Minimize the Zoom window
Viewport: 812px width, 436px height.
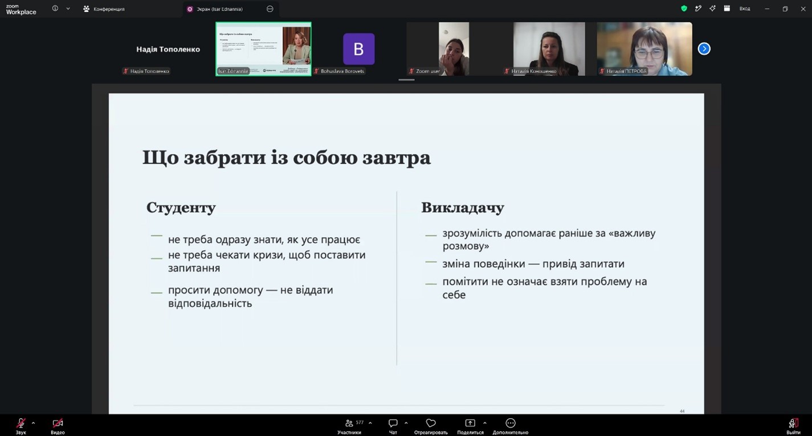point(767,9)
